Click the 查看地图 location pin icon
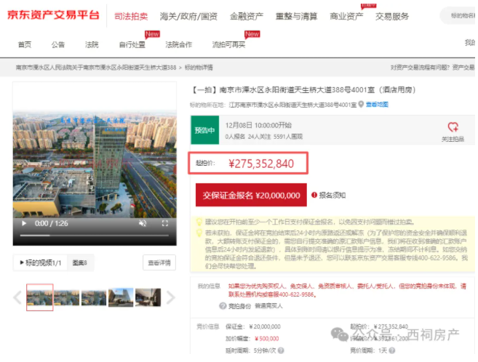Image resolution: width=478 pixels, height=362 pixels. pyautogui.click(x=361, y=105)
